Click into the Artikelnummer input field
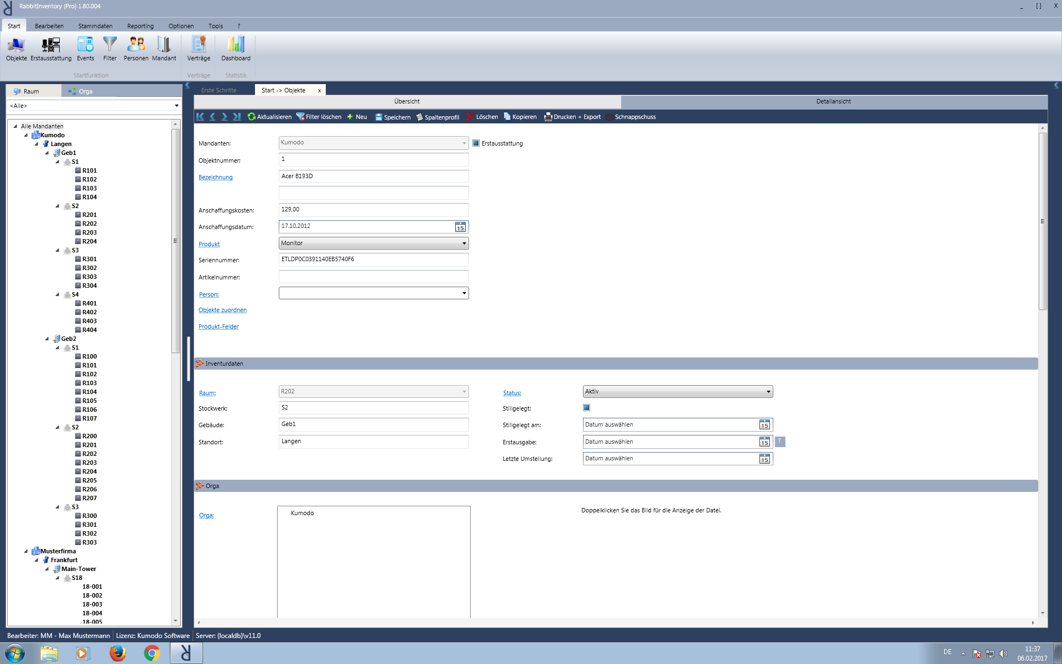This screenshot has height=664, width=1062. [x=373, y=277]
